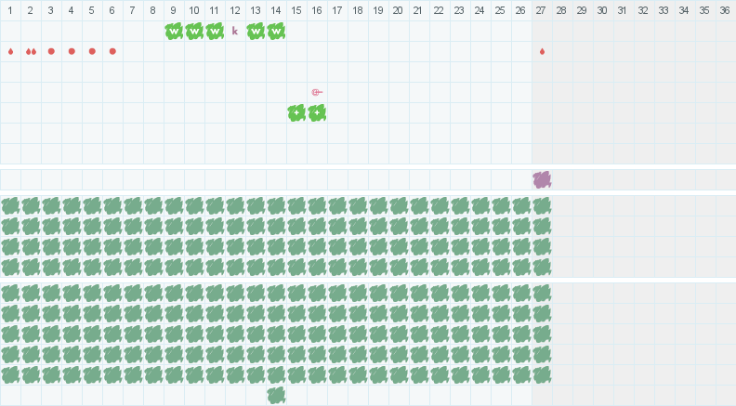Click the lone green scribble in bottom row
Screen dimensions: 736x406
(x=276, y=395)
